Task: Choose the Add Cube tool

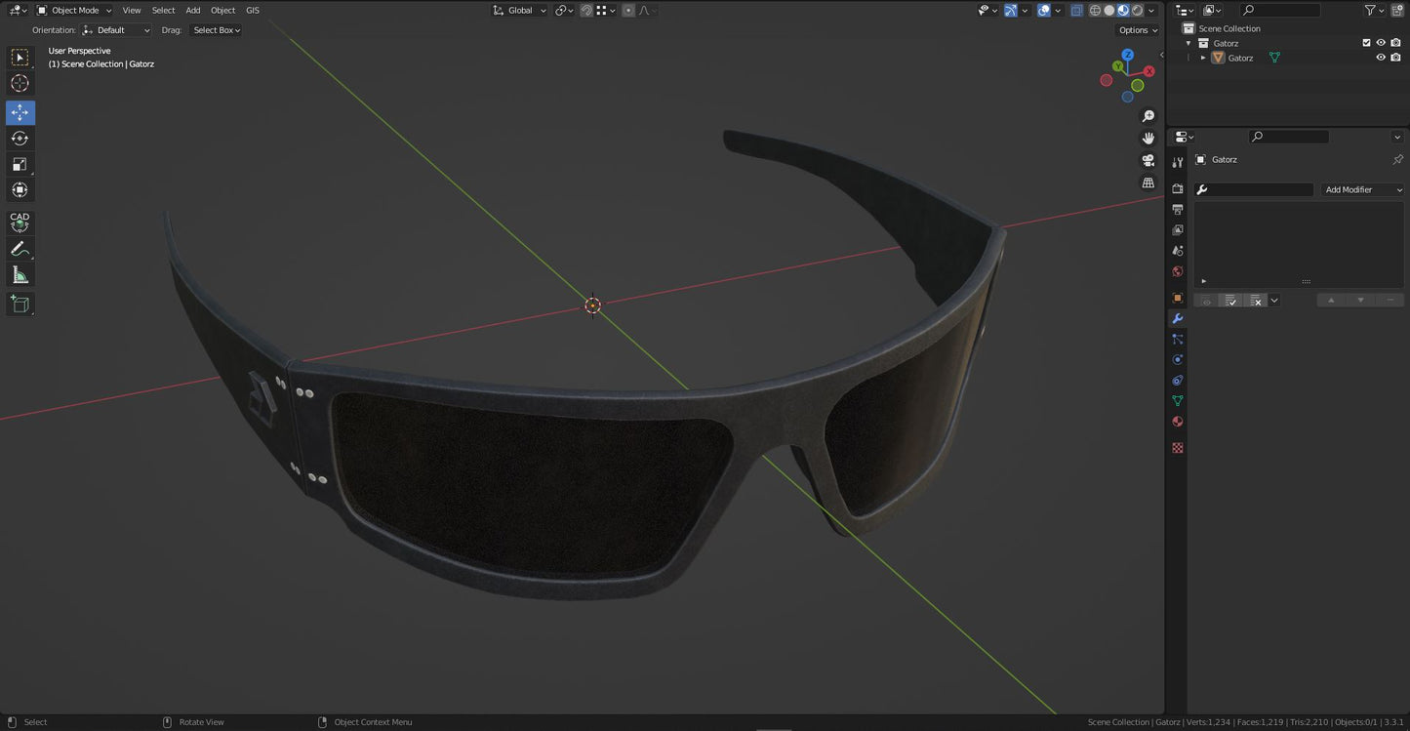Action: 20,305
